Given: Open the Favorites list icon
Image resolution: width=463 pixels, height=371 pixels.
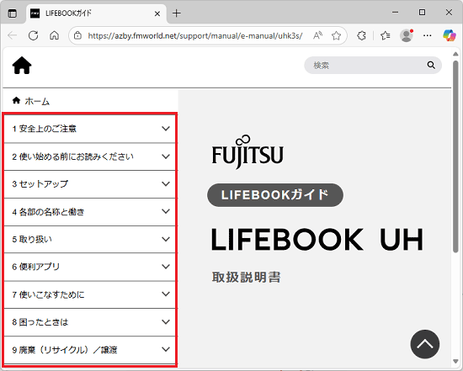Looking at the screenshot, I should pos(385,35).
